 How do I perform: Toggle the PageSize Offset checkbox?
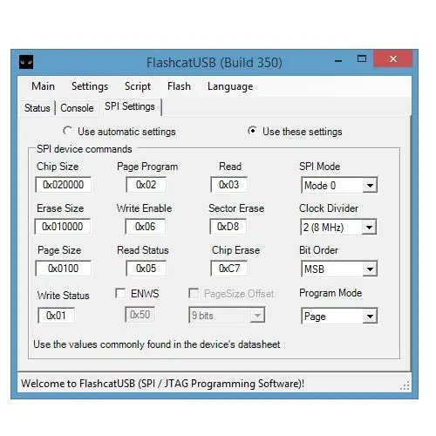click(x=194, y=293)
